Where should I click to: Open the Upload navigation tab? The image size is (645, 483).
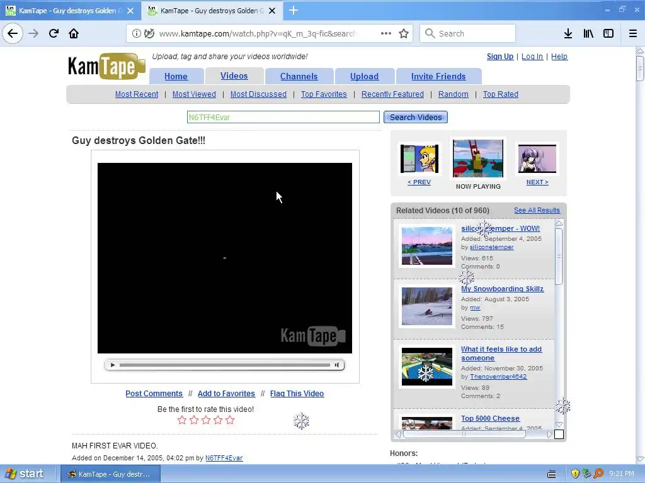pyautogui.click(x=365, y=76)
